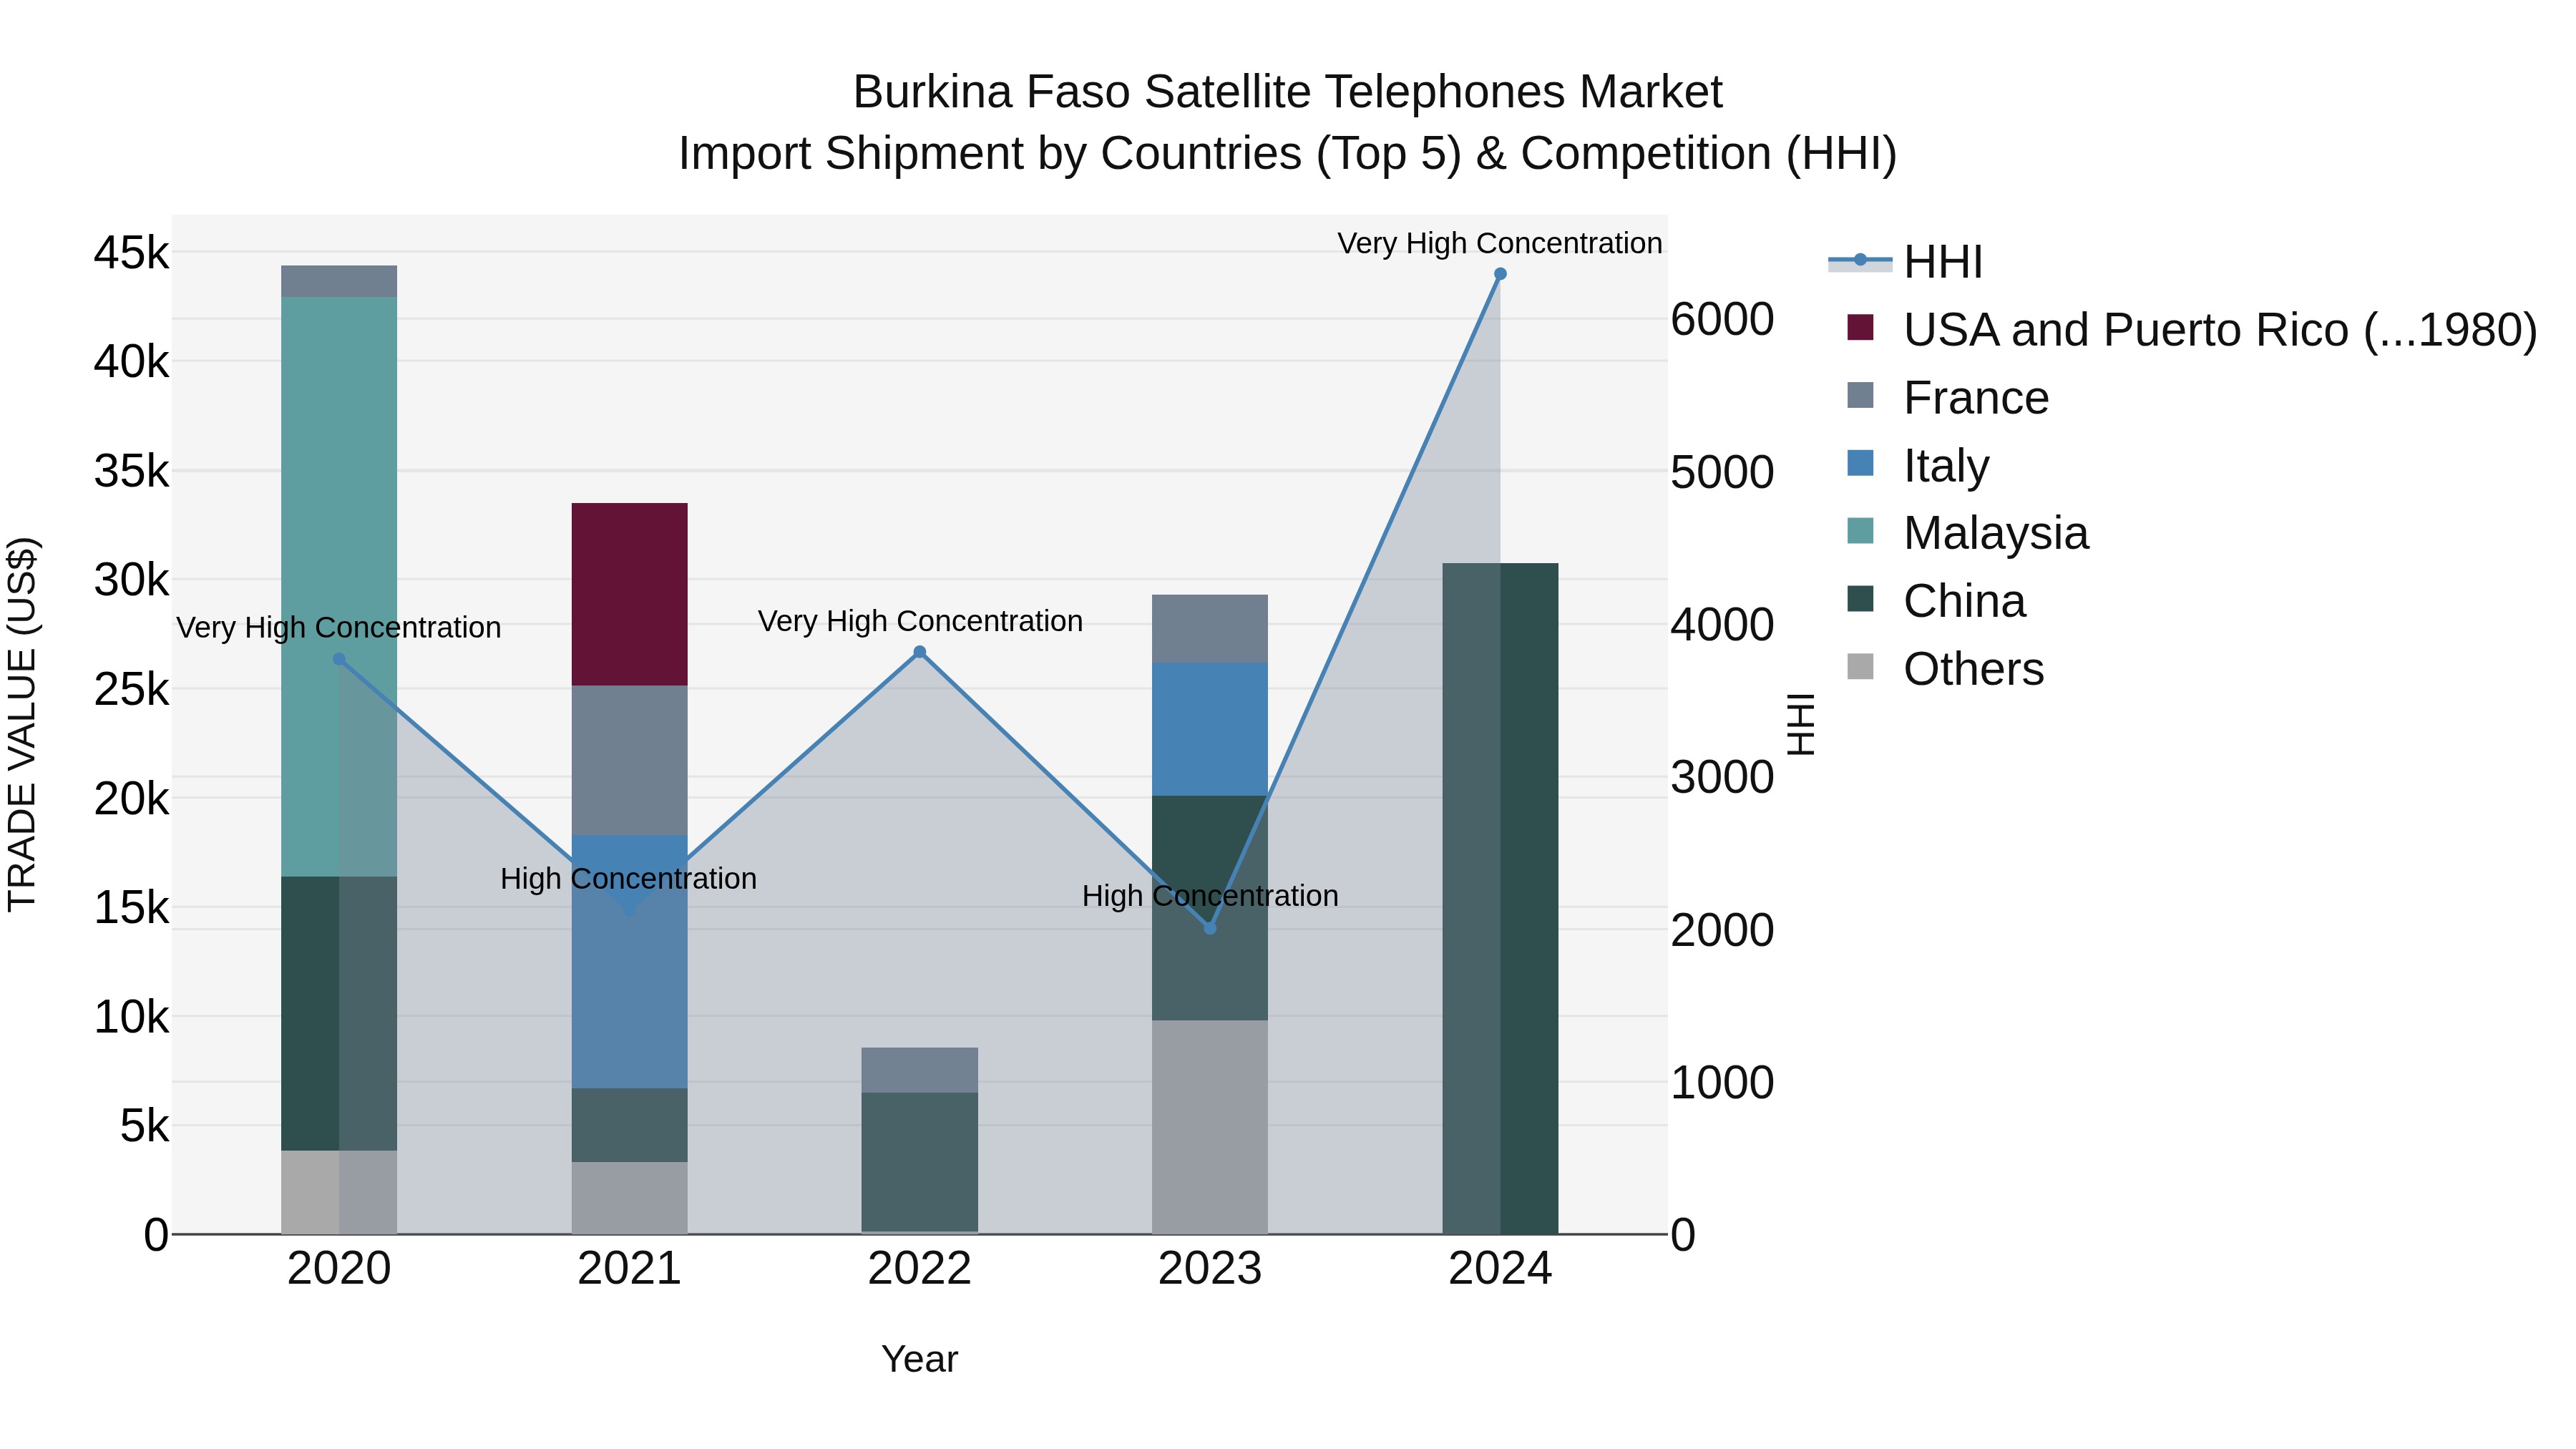Click the Others segment in the 2020 bar
This screenshot has height=1449, width=2576.
(x=339, y=1193)
